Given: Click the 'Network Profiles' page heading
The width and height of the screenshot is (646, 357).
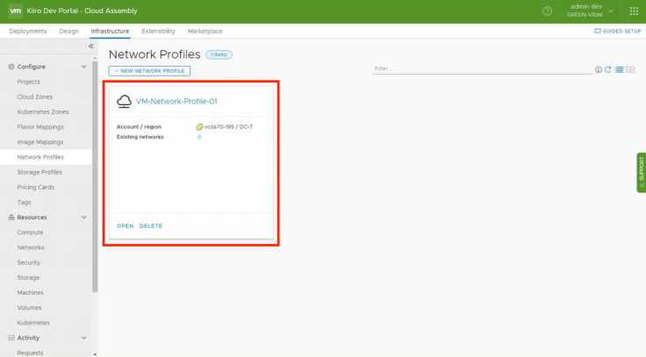Looking at the screenshot, I should [x=154, y=54].
